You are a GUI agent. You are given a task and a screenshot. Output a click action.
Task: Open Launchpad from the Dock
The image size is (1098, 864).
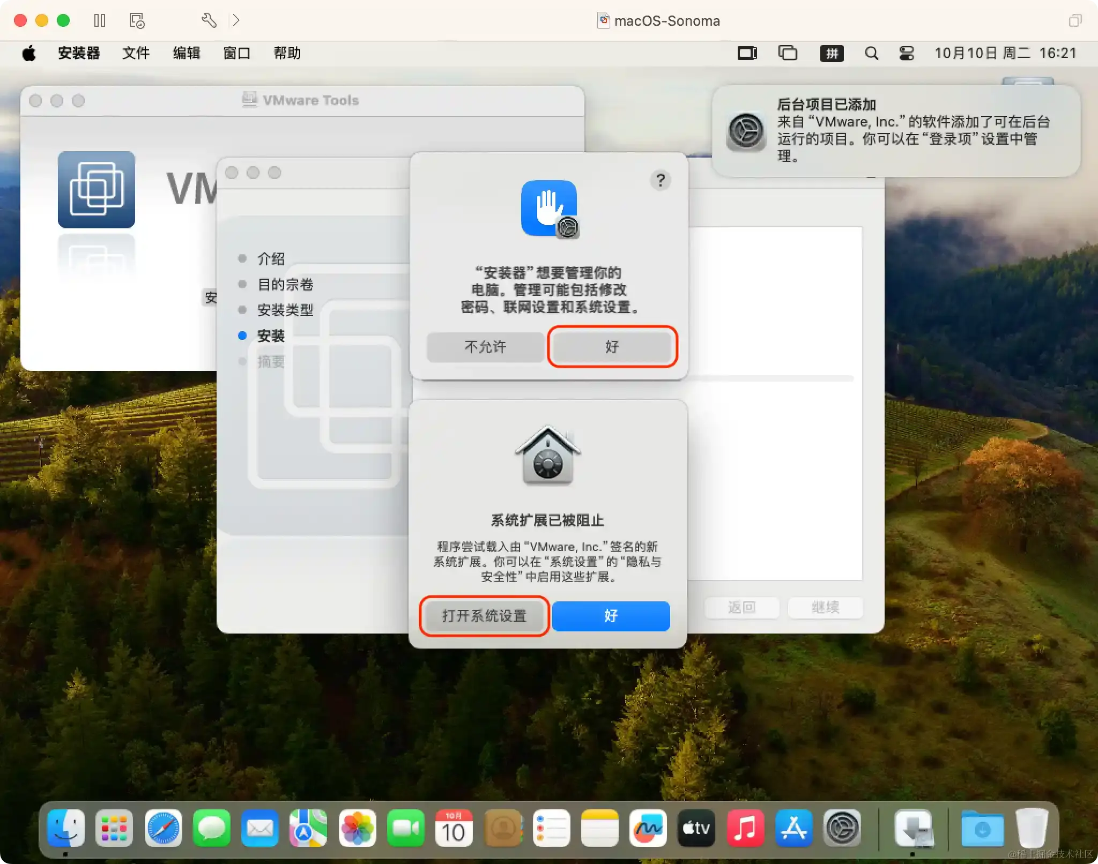115,828
